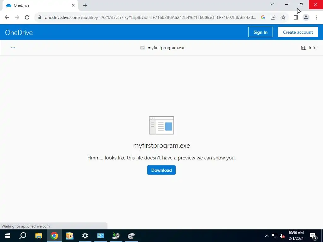Image resolution: width=323 pixels, height=242 pixels.
Task: Open the taskbar search icon
Action: tap(23, 236)
